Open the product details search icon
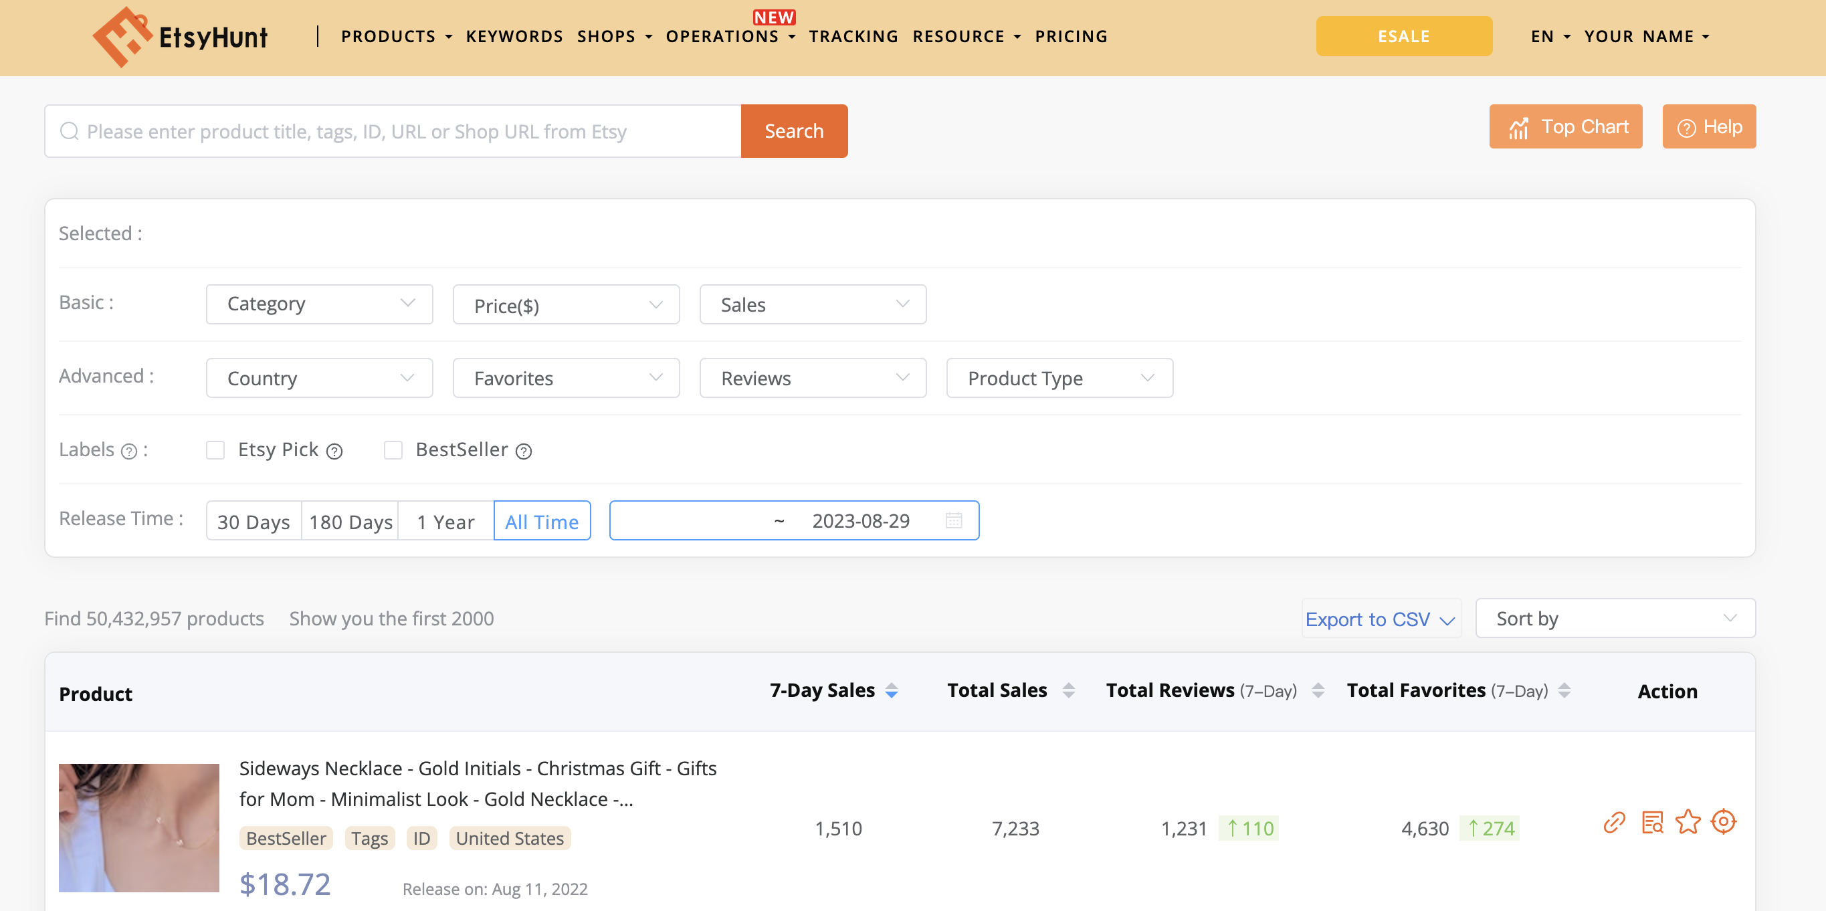 pos(1651,823)
